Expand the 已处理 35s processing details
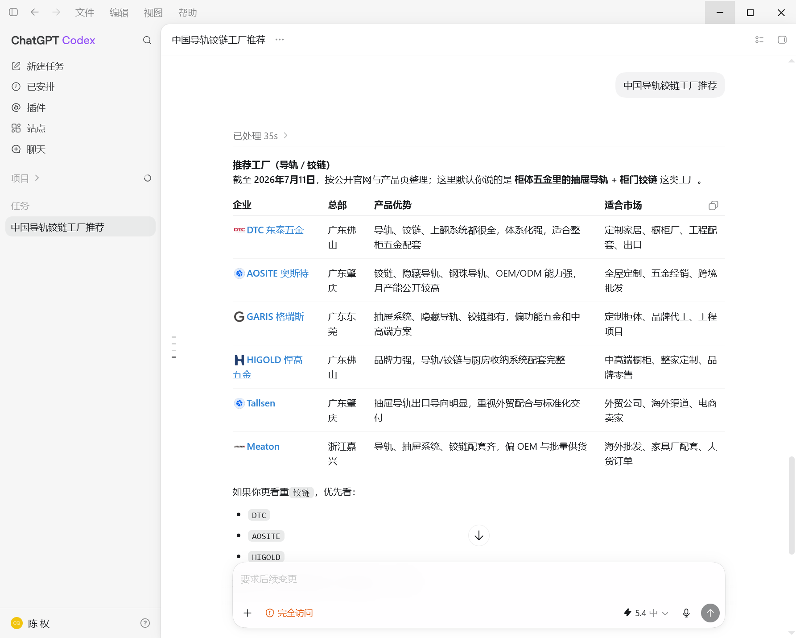Image resolution: width=796 pixels, height=638 pixels. coord(260,136)
